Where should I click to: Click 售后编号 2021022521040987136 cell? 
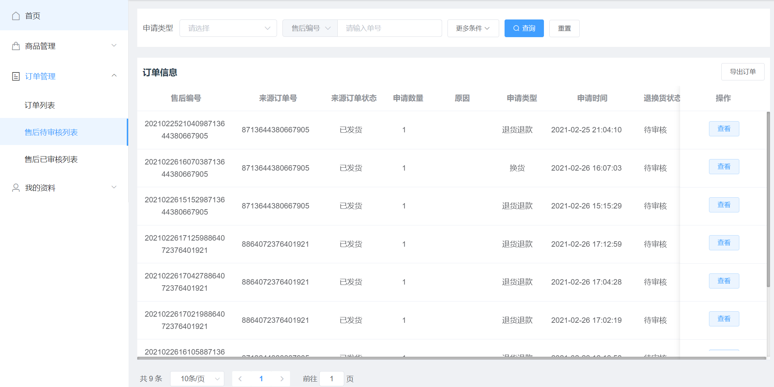[185, 130]
